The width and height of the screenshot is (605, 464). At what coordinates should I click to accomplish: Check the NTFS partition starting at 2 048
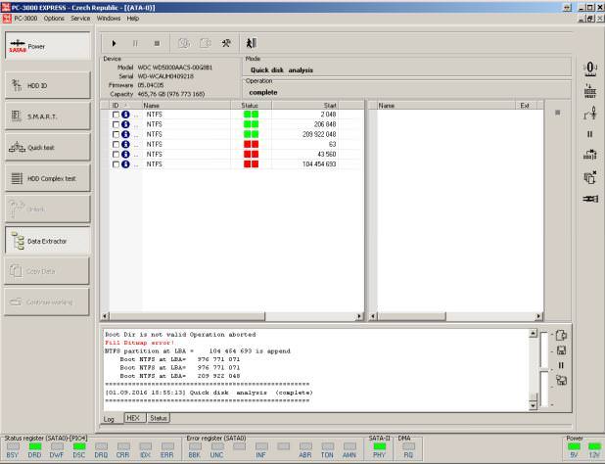click(116, 115)
